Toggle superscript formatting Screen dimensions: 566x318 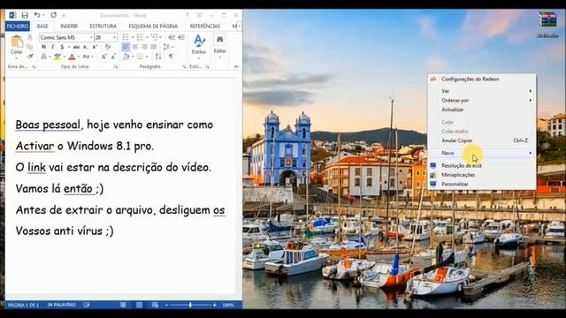95,47
